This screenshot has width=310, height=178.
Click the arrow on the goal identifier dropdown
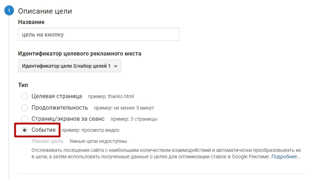(x=116, y=66)
